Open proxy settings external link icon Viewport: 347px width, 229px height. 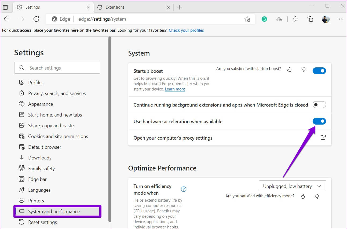(323, 137)
